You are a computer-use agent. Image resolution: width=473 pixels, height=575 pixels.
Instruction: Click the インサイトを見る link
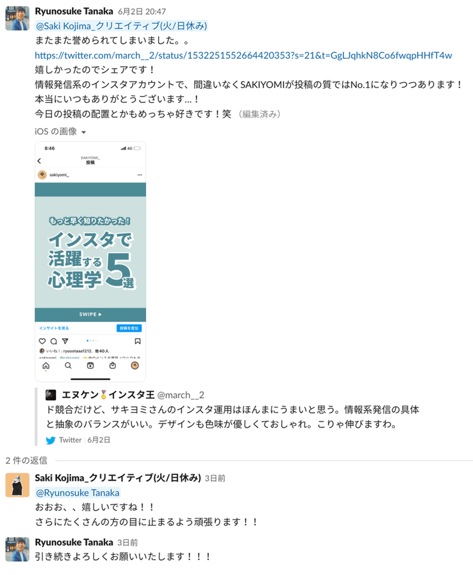(54, 328)
